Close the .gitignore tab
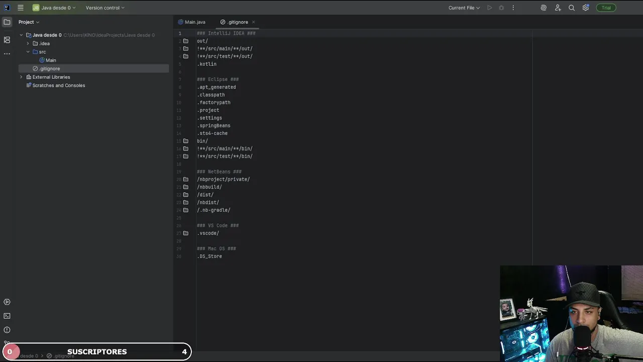Viewport: 643px width, 362px height. point(254,22)
